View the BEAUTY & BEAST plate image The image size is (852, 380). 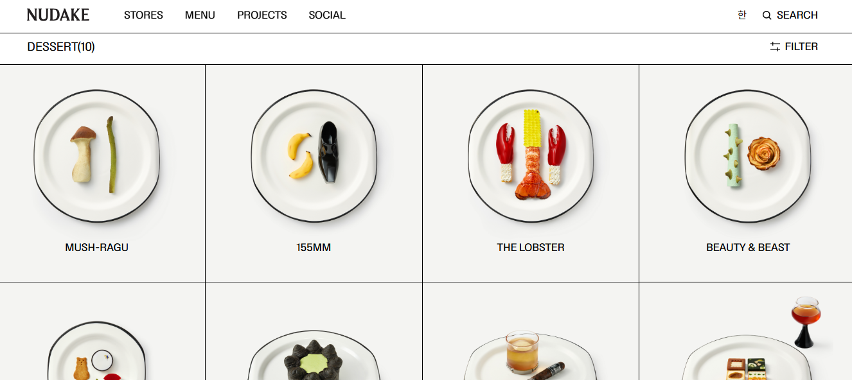pyautogui.click(x=748, y=156)
